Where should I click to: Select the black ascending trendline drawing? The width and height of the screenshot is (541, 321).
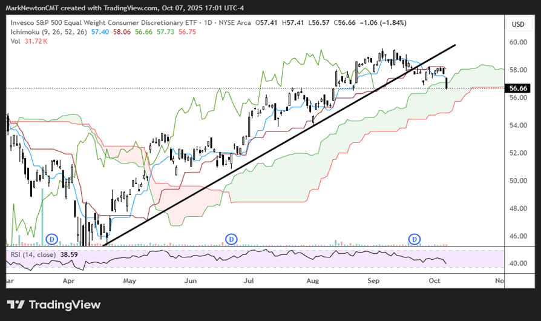[279, 145]
